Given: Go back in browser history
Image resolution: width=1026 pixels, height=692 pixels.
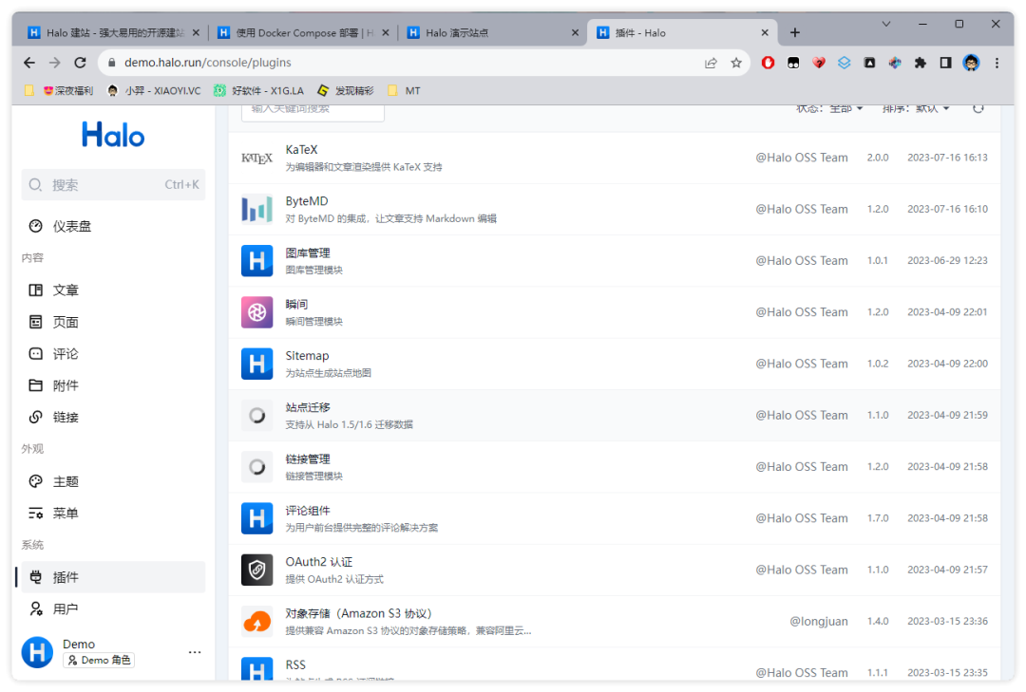Looking at the screenshot, I should (29, 63).
